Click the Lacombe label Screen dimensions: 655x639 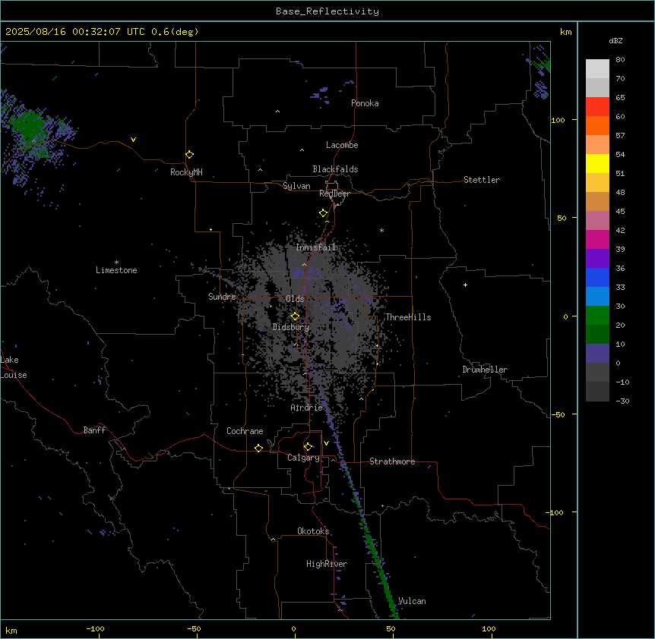tap(342, 145)
